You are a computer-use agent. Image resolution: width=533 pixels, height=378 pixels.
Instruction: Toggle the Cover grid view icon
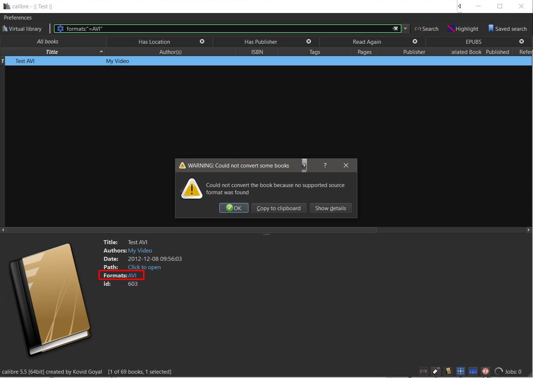click(x=461, y=371)
